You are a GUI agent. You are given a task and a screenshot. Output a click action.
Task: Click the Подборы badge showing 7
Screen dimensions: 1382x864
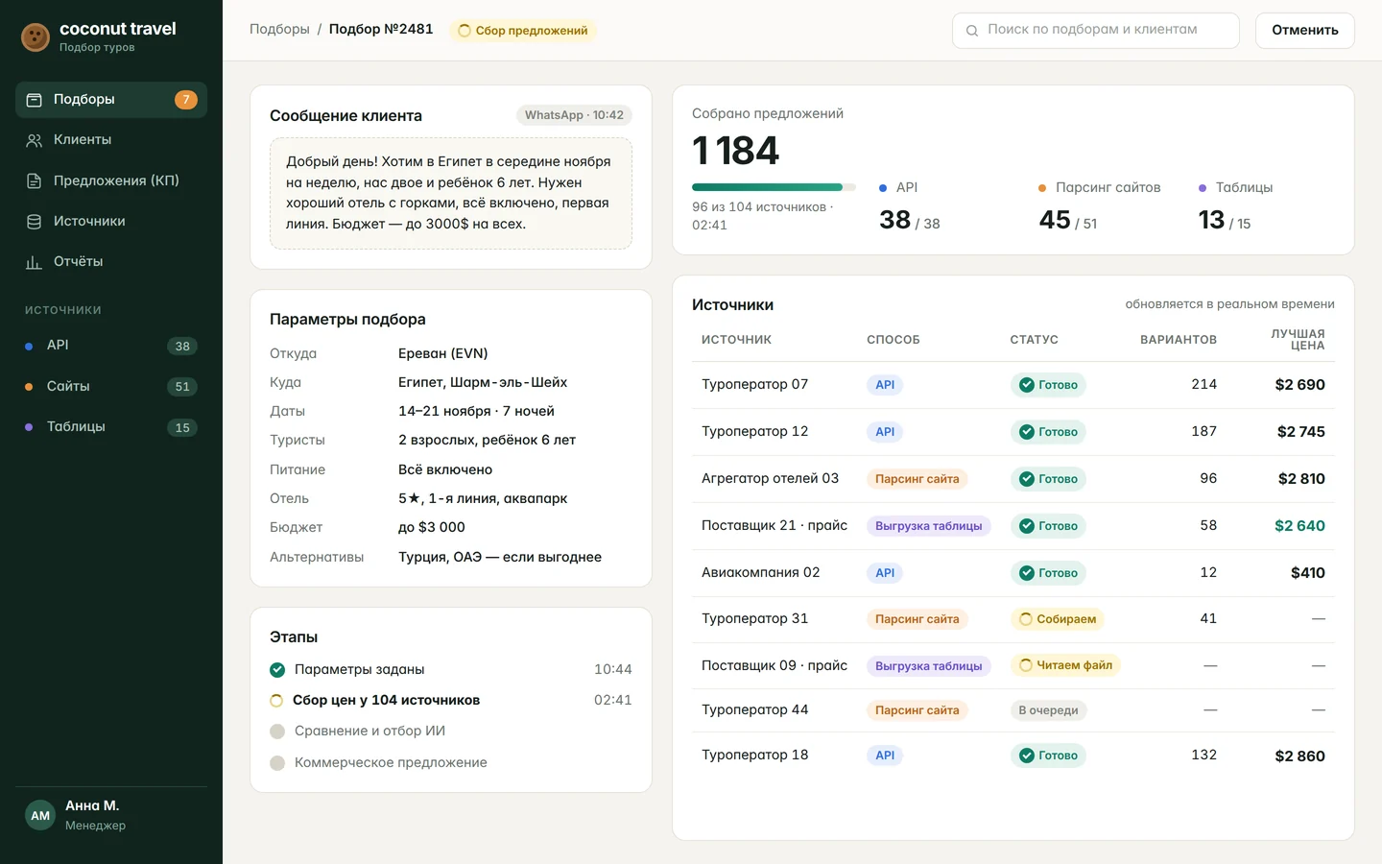(x=186, y=100)
